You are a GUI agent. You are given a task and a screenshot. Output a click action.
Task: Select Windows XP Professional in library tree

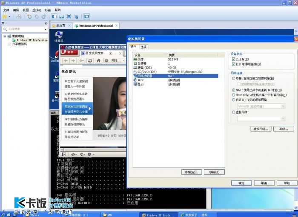(x=30, y=40)
